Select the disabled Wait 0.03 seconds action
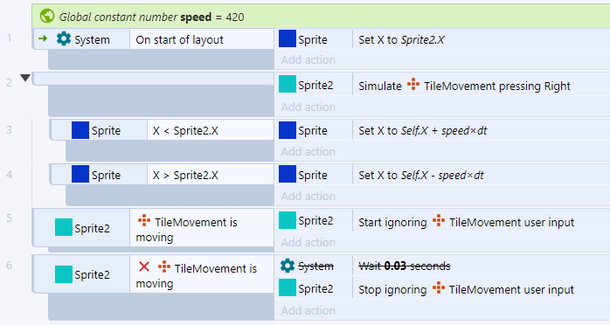 (x=481, y=266)
